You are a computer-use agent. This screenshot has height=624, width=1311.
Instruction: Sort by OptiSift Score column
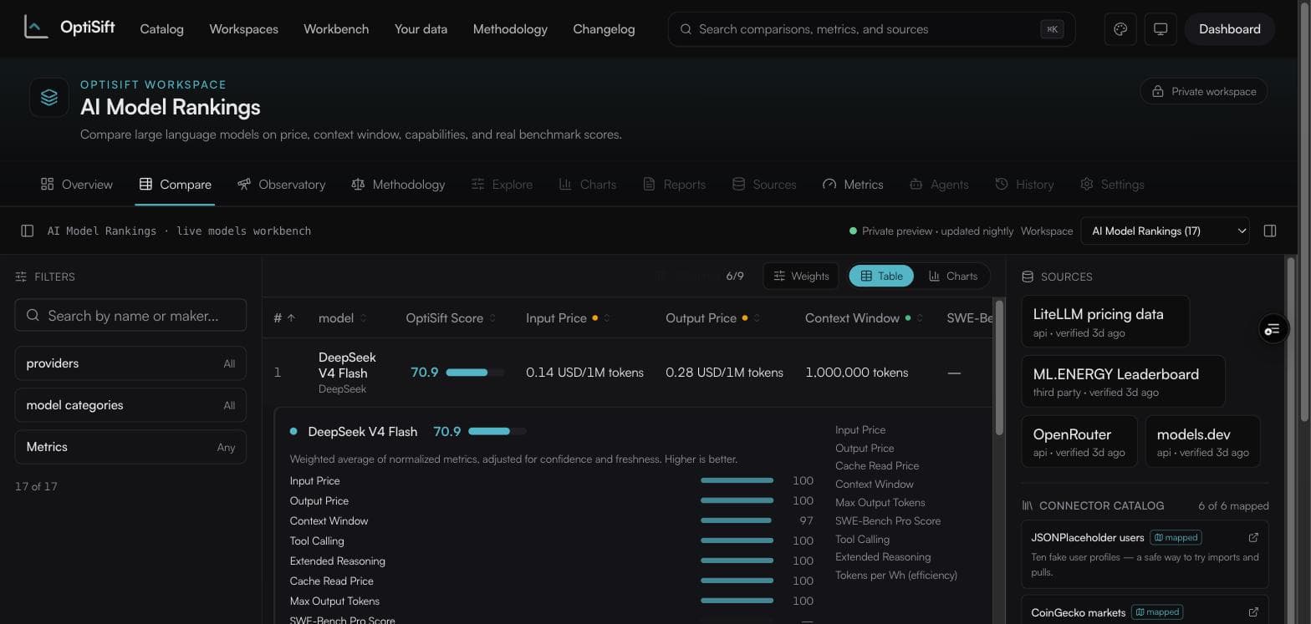(x=451, y=317)
